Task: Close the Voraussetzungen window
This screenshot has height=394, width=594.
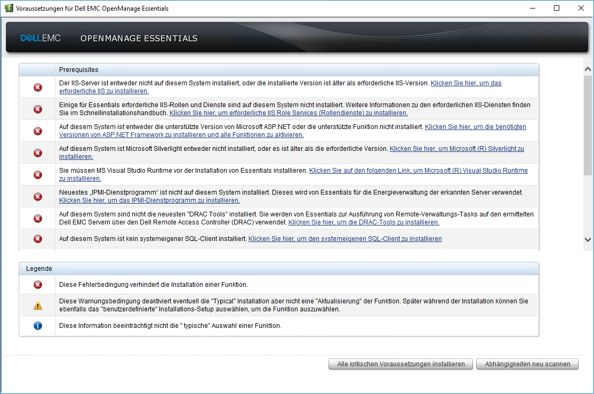Action: pyautogui.click(x=581, y=8)
